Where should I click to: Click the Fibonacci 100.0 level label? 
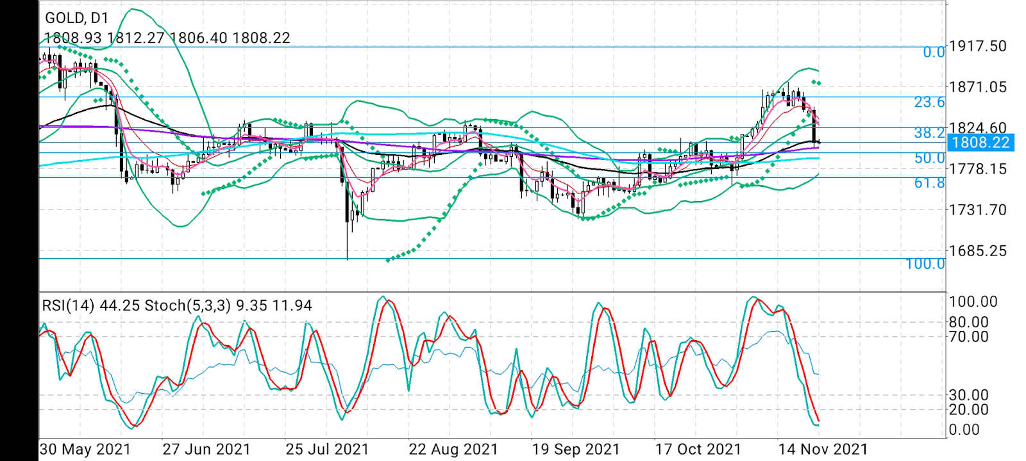925,264
